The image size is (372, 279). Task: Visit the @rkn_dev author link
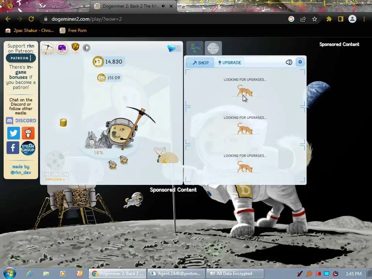click(21, 173)
